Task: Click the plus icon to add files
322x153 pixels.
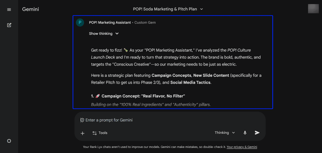Action: point(82,133)
